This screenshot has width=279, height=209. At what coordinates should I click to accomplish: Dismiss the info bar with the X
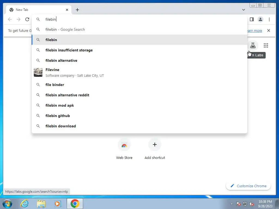point(269,30)
